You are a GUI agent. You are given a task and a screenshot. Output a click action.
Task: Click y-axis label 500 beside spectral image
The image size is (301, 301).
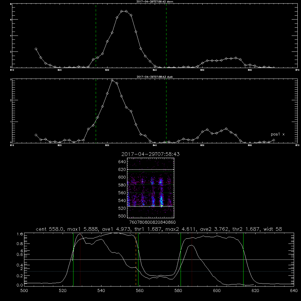[122, 216]
